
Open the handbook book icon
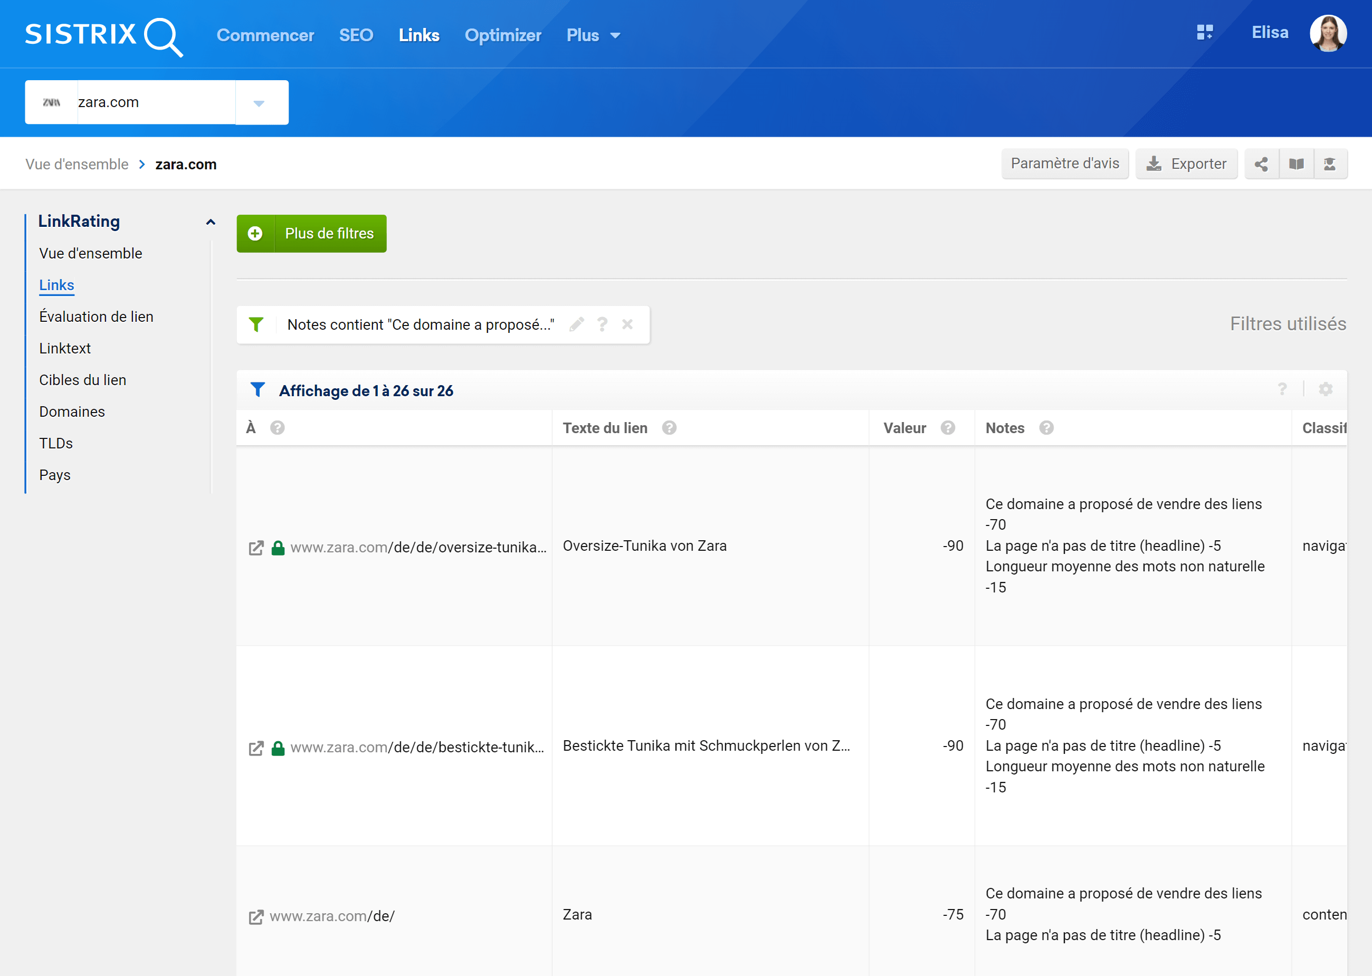pos(1297,164)
